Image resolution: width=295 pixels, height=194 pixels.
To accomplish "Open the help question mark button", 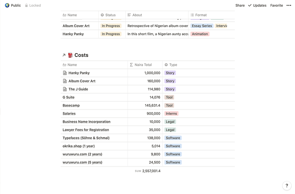I will [x=287, y=186].
